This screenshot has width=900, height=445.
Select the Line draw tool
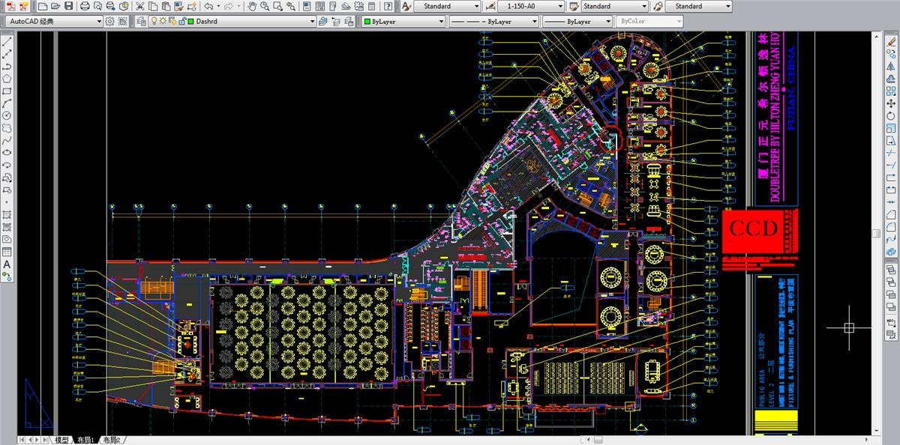[x=7, y=43]
